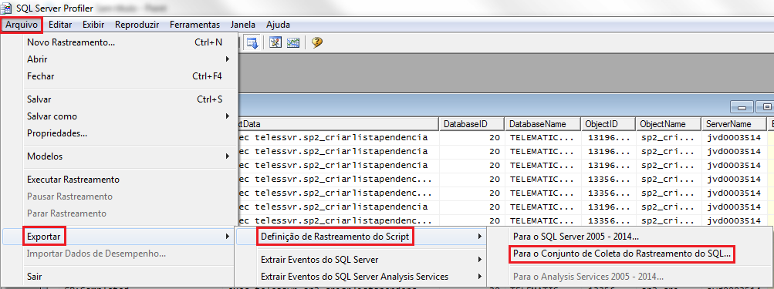Click the ObjectID column header
Image resolution: width=774 pixels, height=289 pixels.
(607, 124)
